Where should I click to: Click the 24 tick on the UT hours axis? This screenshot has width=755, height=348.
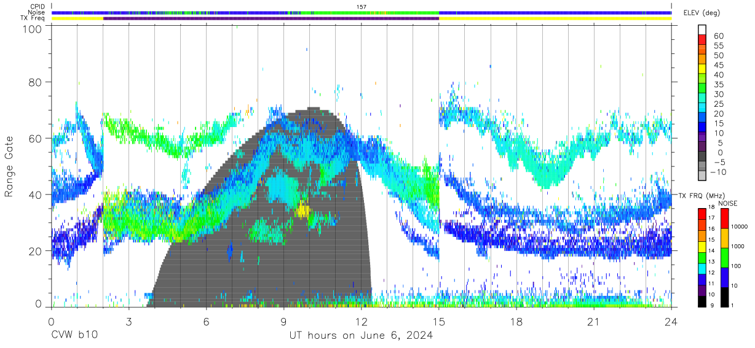671,321
